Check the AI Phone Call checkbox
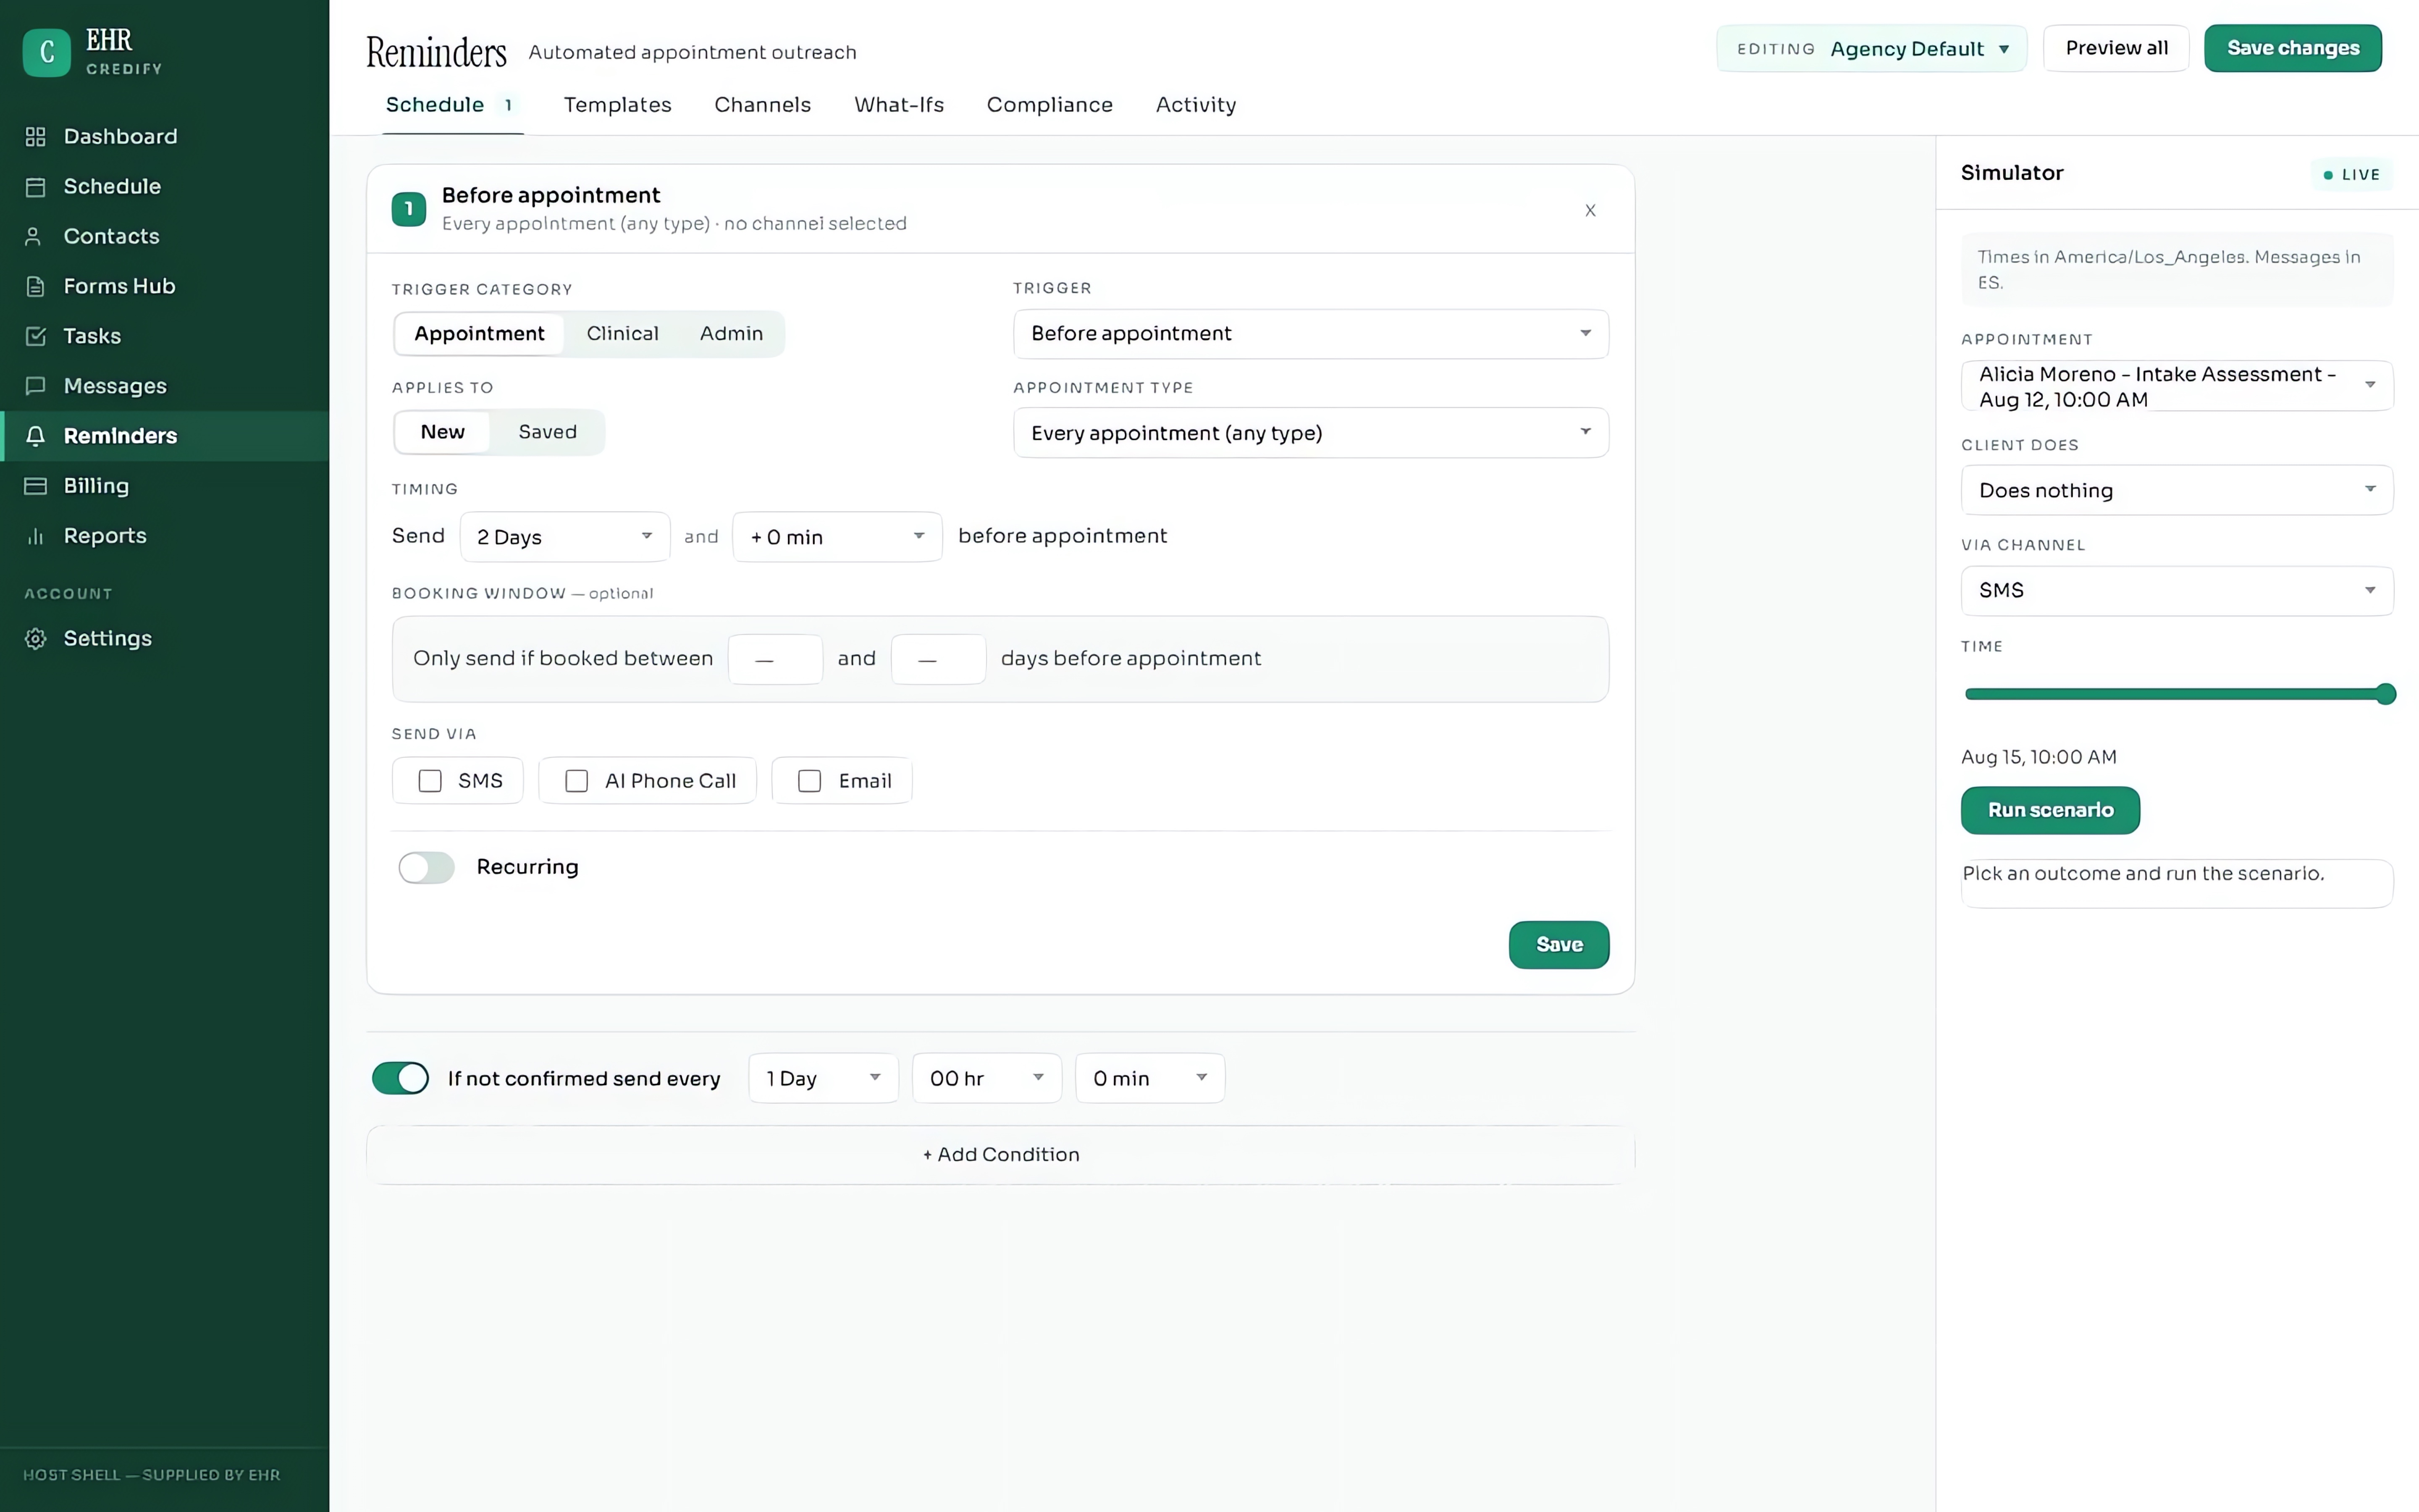 pos(577,781)
